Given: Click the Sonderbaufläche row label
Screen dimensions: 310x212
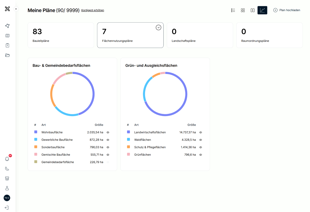Looking at the screenshot, I should click(x=53, y=147).
